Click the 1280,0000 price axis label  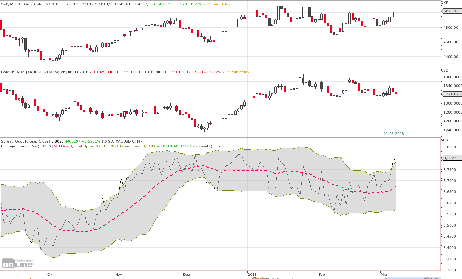point(453,112)
